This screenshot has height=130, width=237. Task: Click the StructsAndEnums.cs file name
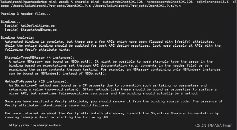click(x=39, y=30)
